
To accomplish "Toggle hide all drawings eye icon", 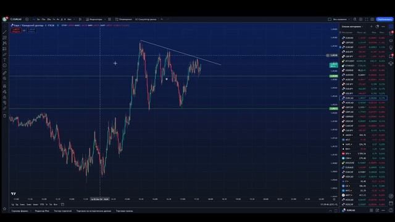I will coord(4,103).
